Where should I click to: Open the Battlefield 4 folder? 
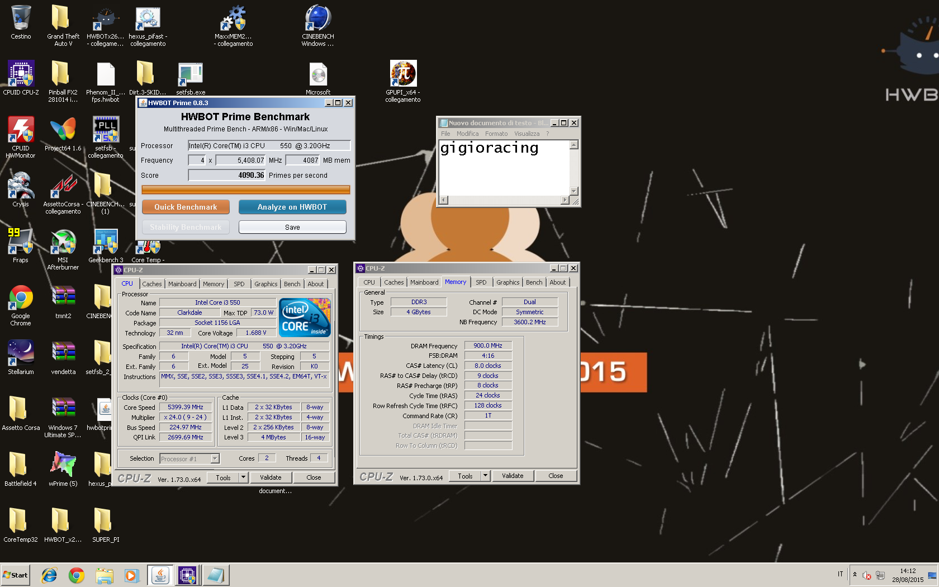click(x=21, y=470)
